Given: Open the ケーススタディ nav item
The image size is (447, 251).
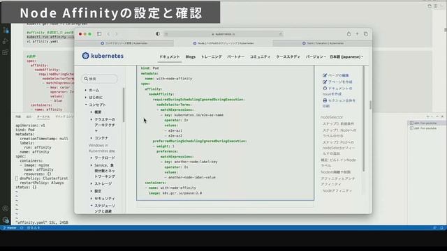Looking at the screenshot, I should [288, 56].
